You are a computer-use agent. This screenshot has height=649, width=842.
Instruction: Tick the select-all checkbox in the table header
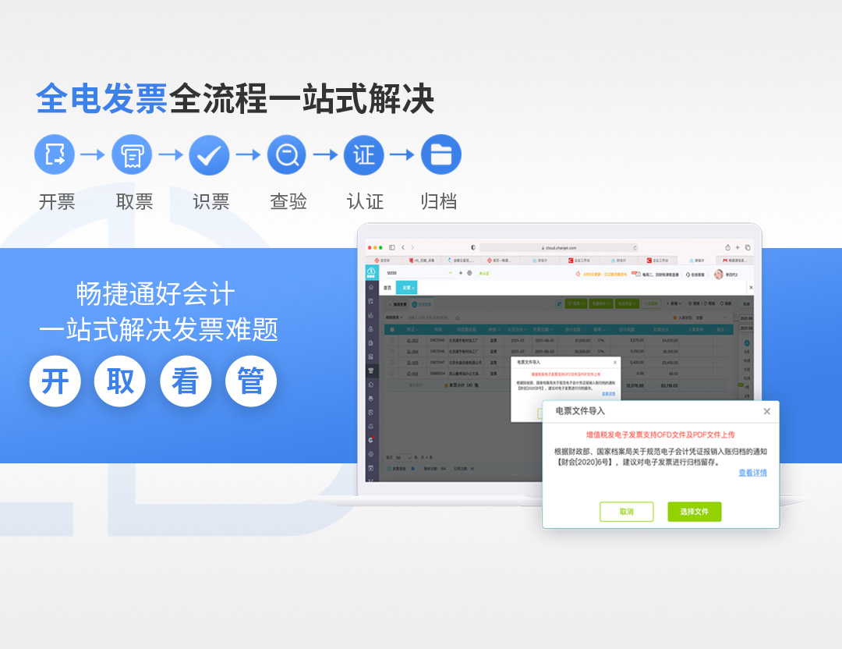coord(392,329)
